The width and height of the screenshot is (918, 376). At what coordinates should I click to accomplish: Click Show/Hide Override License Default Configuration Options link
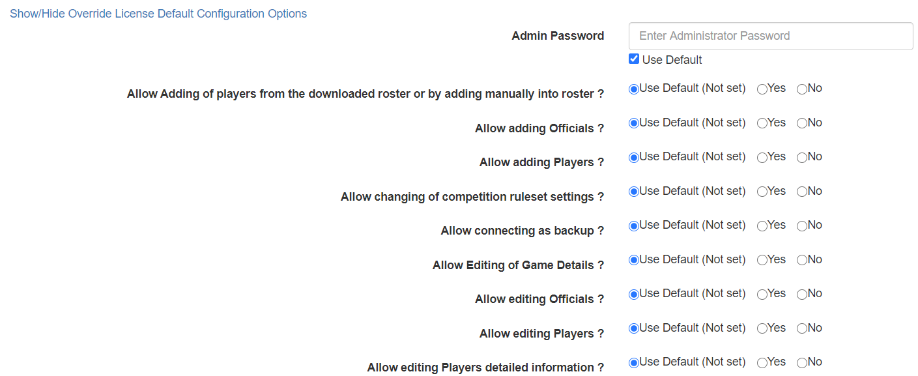158,14
